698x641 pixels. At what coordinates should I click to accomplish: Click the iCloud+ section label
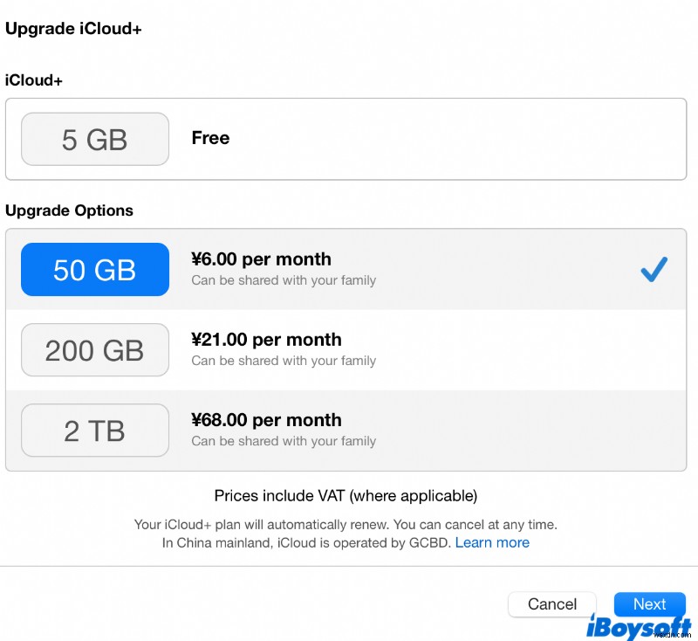coord(33,79)
